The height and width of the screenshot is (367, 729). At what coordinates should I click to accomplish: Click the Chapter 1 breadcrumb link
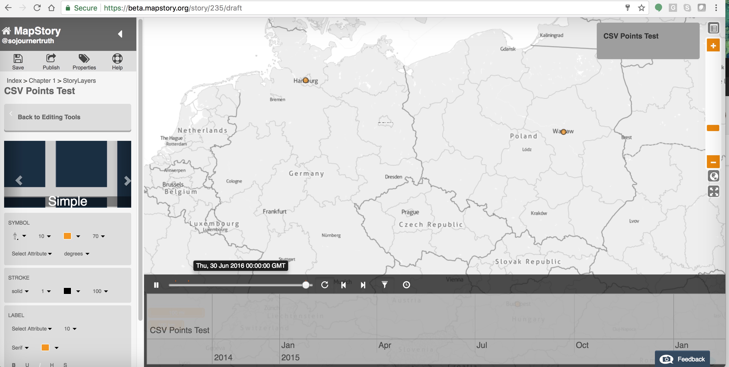click(x=42, y=81)
